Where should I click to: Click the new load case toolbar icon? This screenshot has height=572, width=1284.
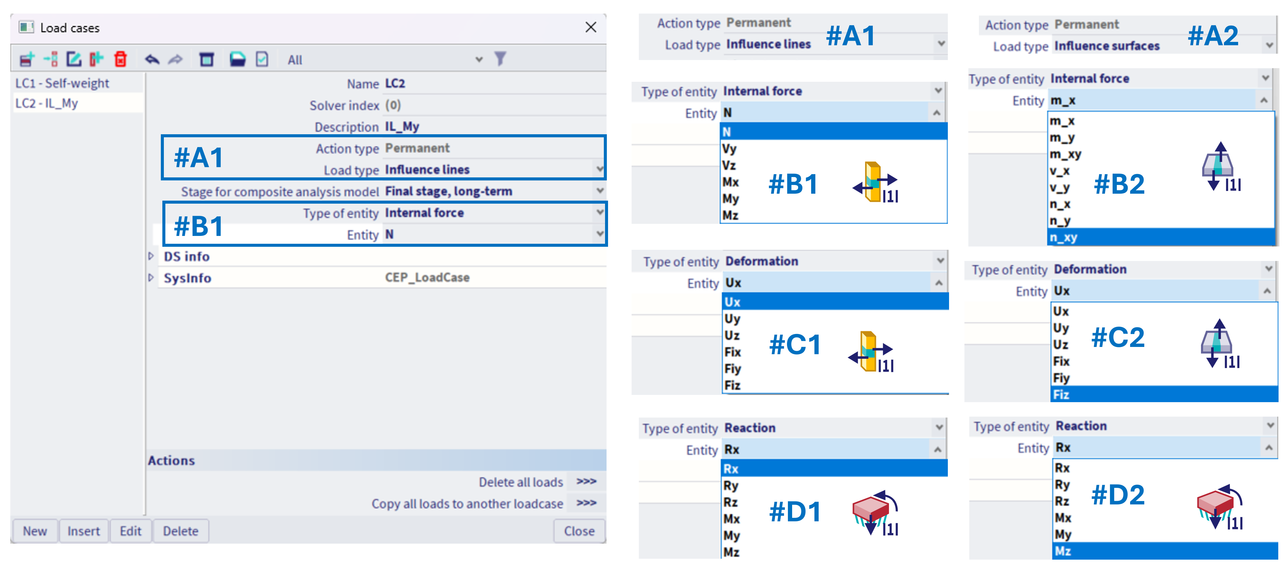click(x=27, y=59)
